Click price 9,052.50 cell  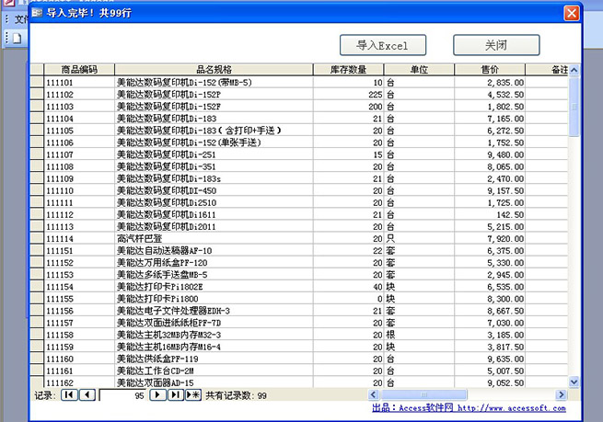(x=490, y=382)
